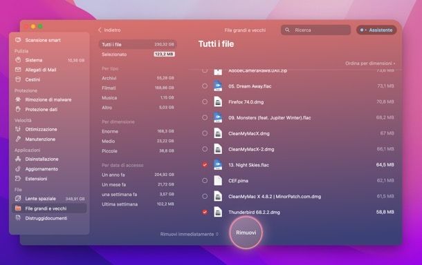Click the 58,8 MB size of Thunderbird
Screen dimensions: 422x265
(x=385, y=212)
